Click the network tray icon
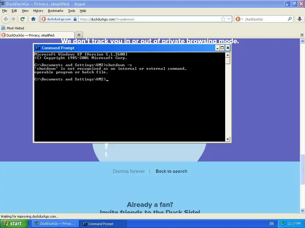The height and width of the screenshot is (228, 305). (283, 224)
